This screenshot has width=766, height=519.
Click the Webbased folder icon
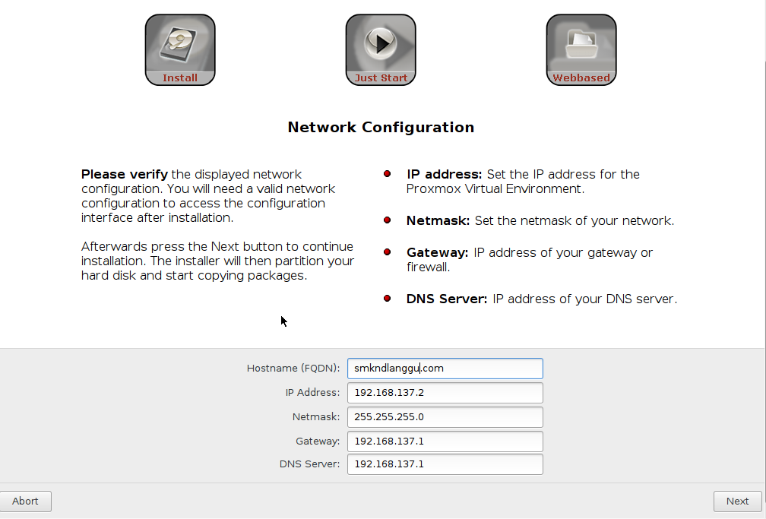(x=581, y=50)
